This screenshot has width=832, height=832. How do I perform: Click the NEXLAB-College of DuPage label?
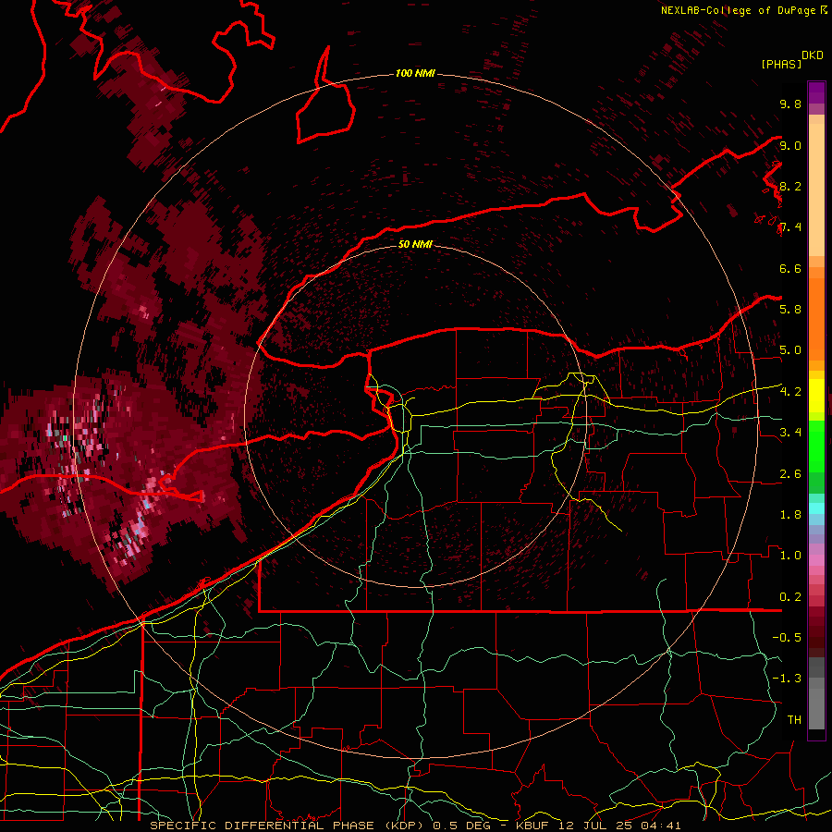click(x=738, y=10)
